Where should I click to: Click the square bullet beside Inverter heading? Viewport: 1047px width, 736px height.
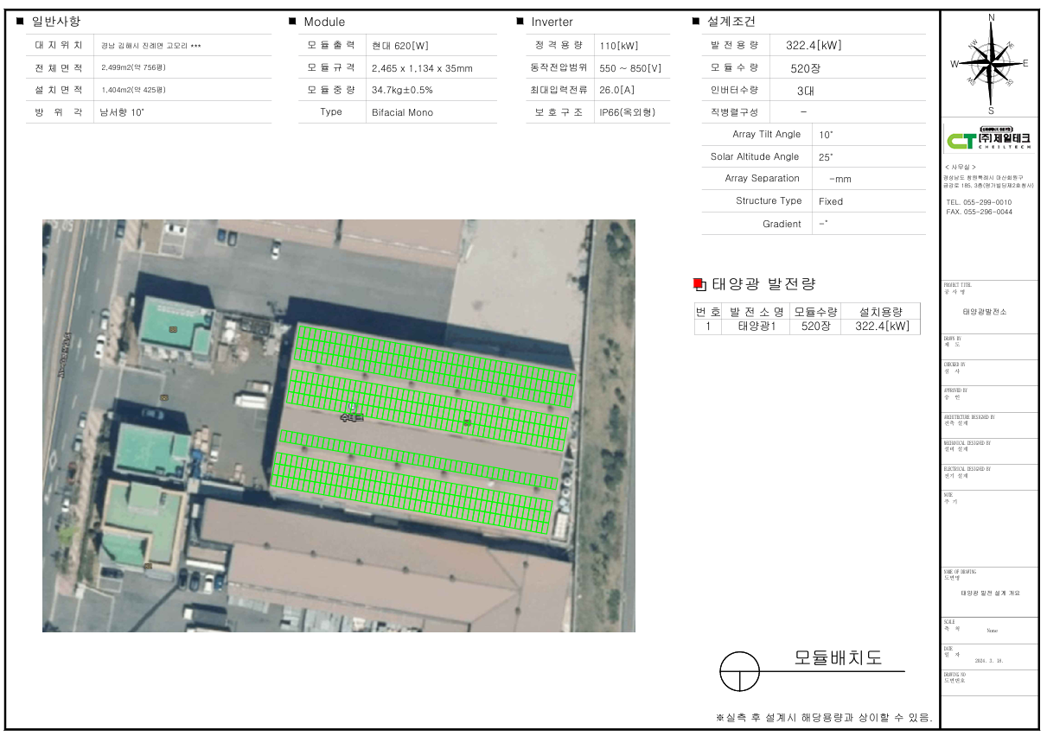pyautogui.click(x=520, y=22)
